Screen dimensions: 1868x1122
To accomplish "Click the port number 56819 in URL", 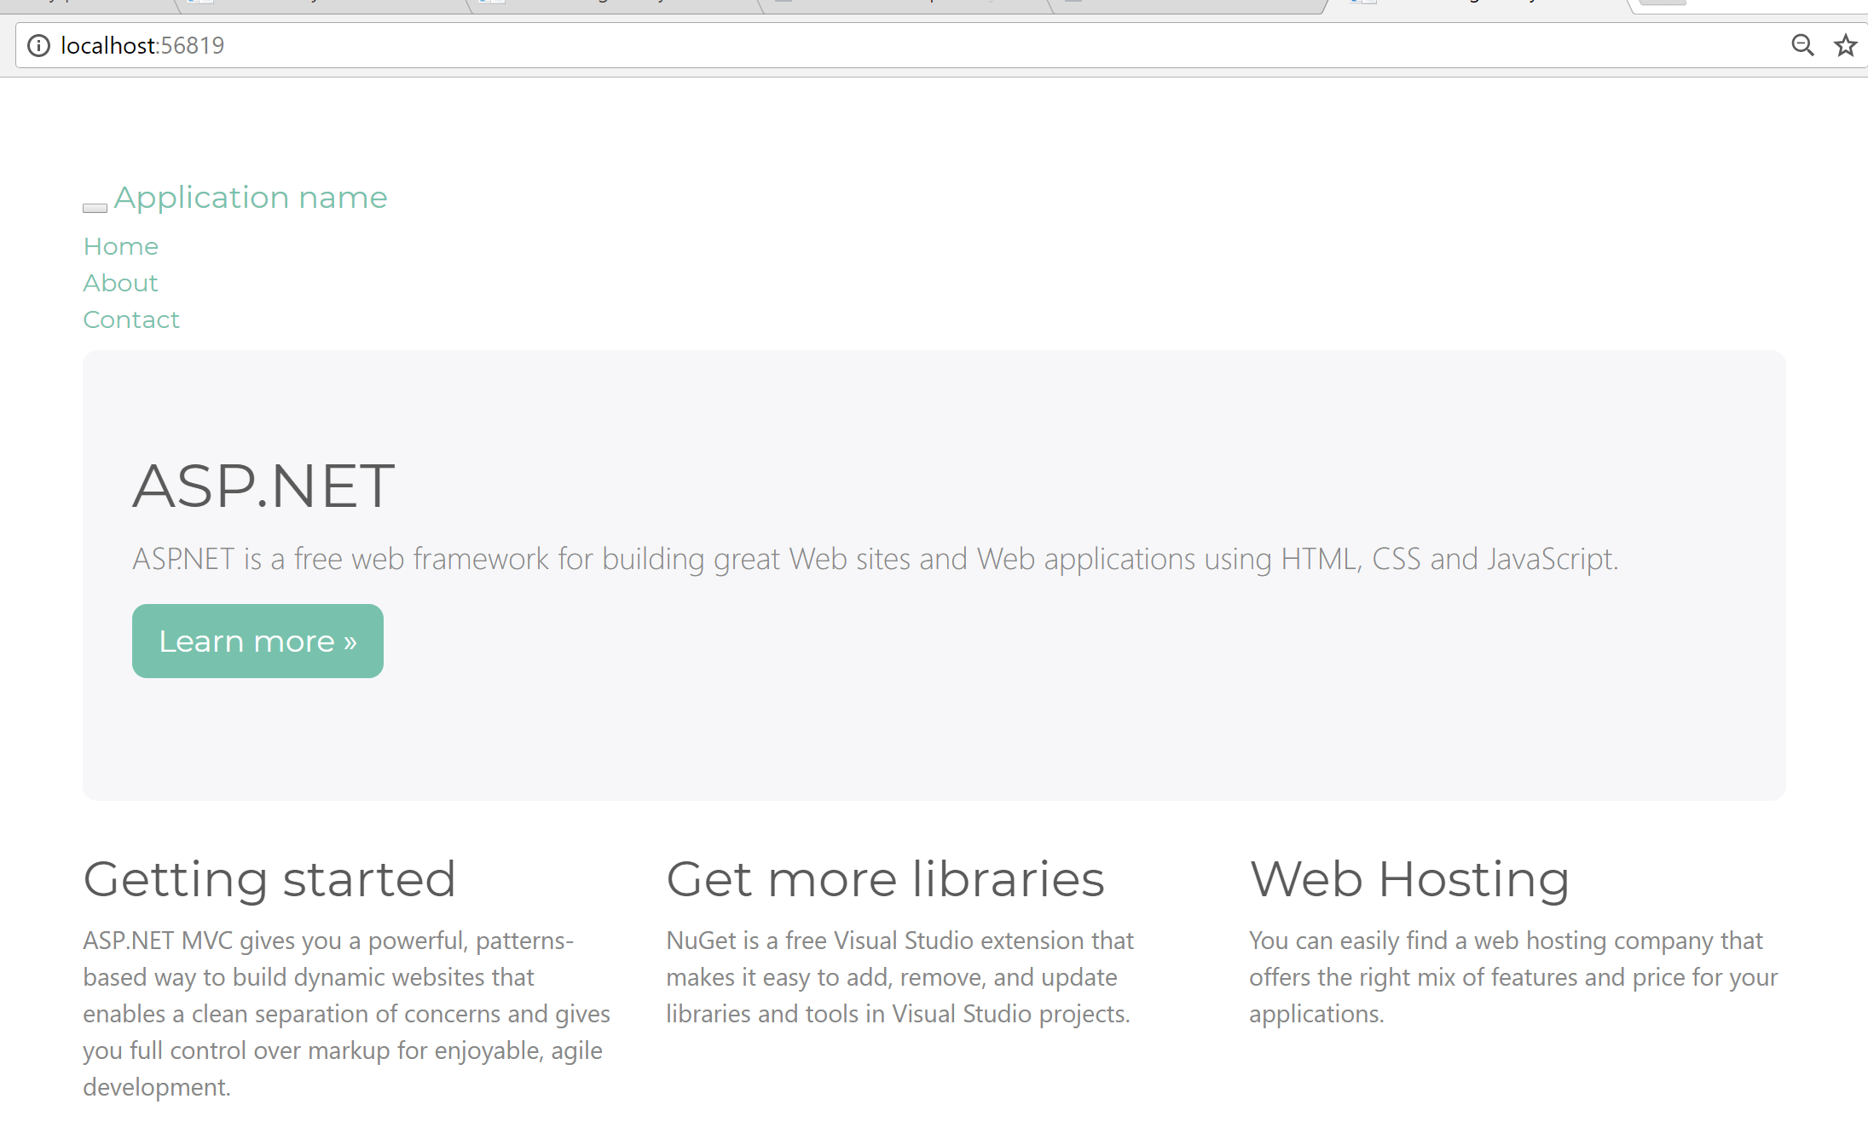I will (193, 45).
